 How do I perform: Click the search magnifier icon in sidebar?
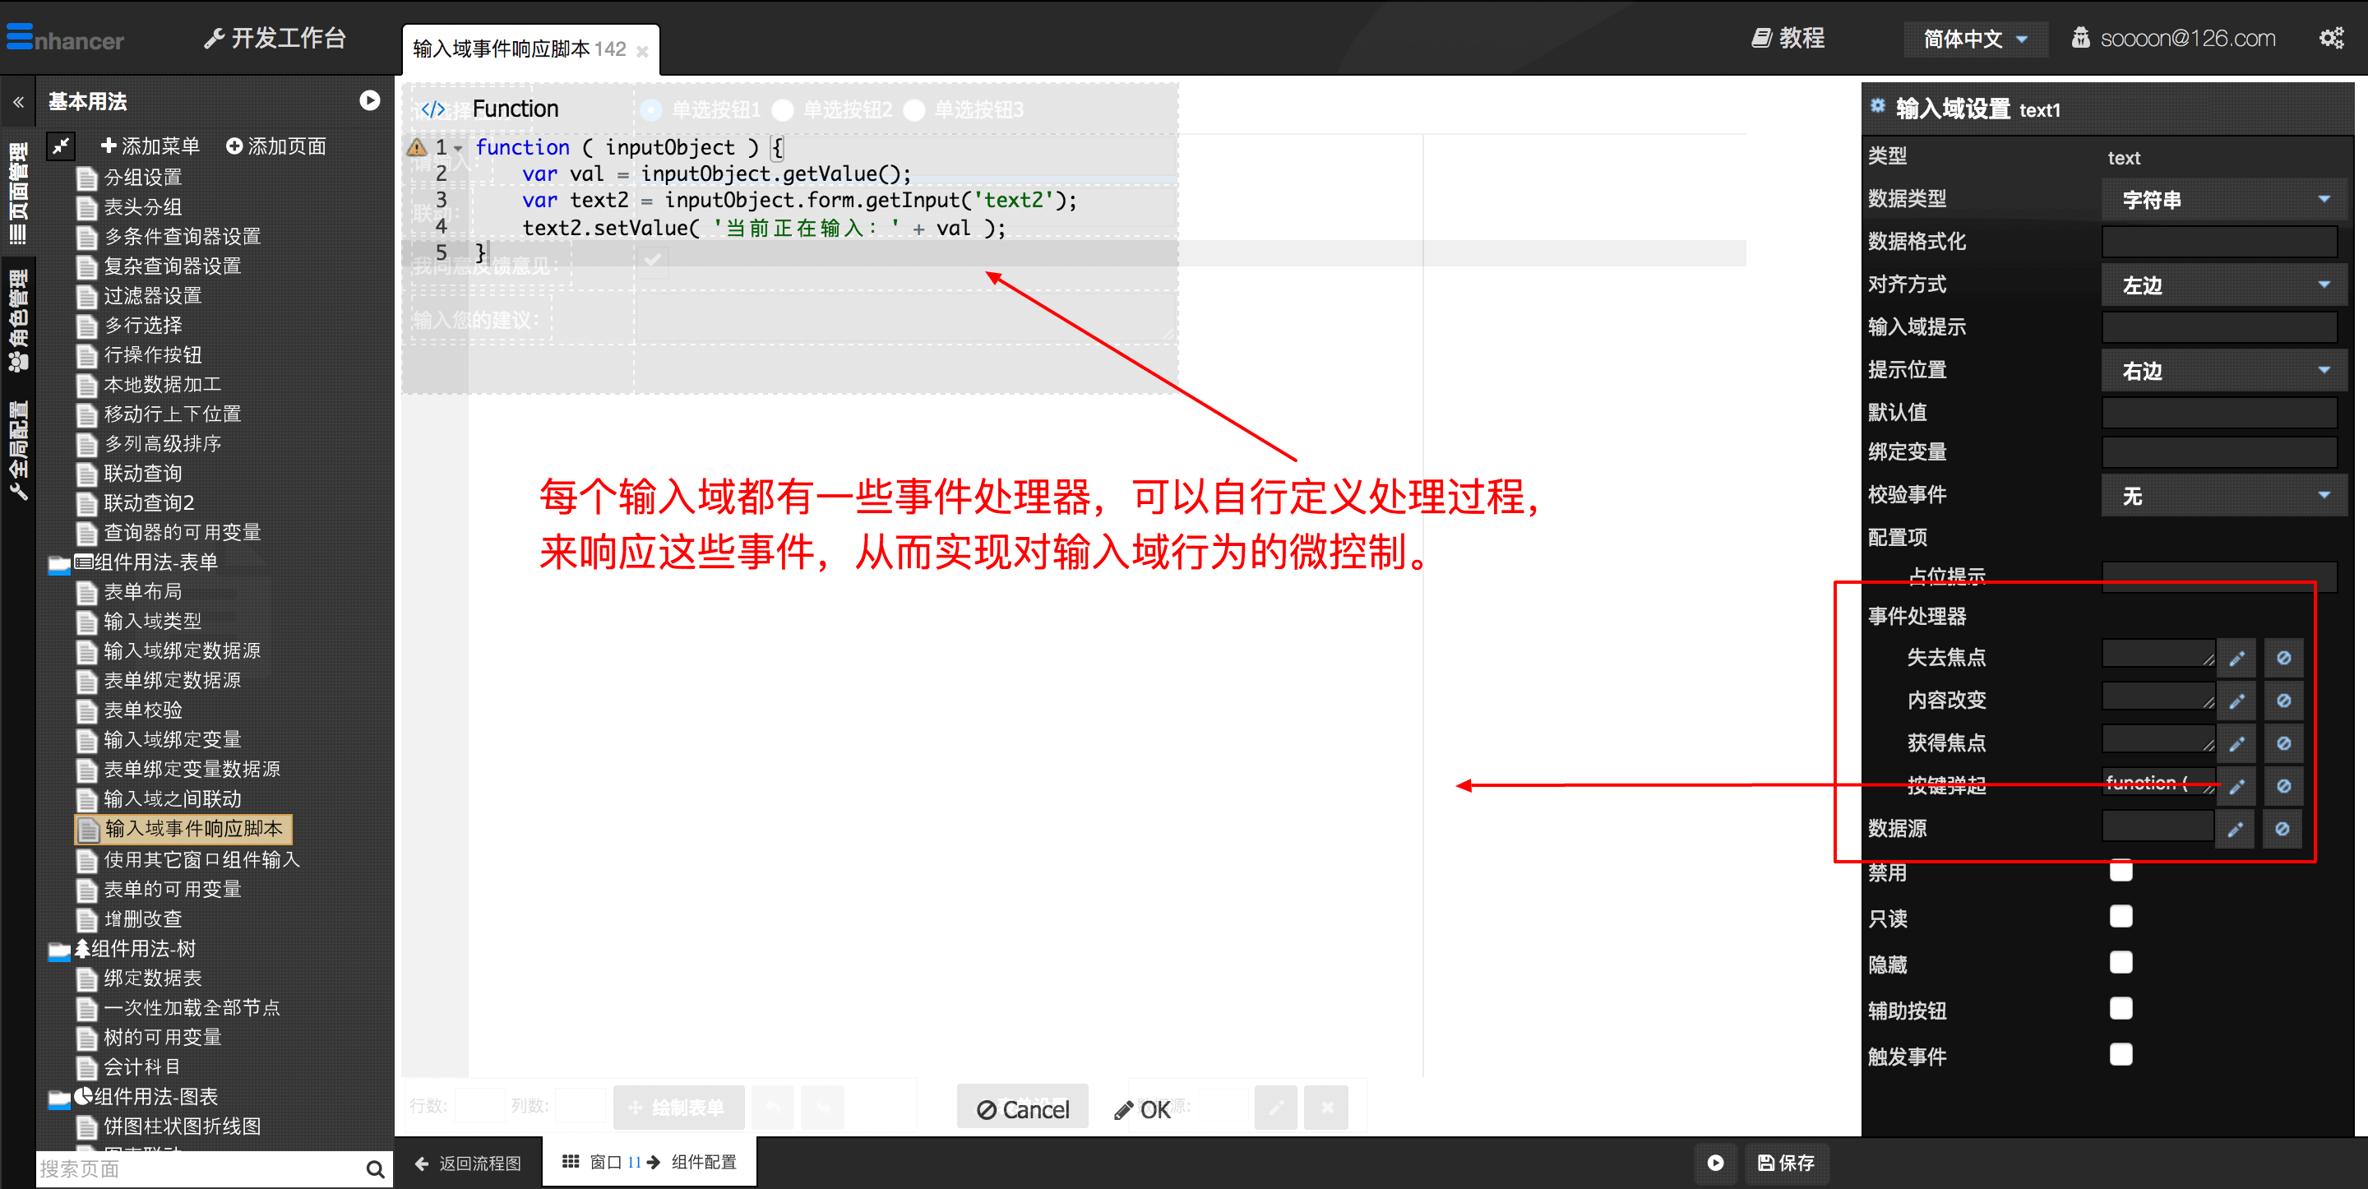[x=374, y=1168]
